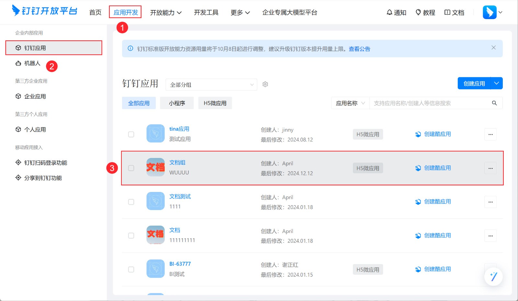This screenshot has height=301, width=518.
Task: Open more options for 文档组 app
Action: point(490,168)
